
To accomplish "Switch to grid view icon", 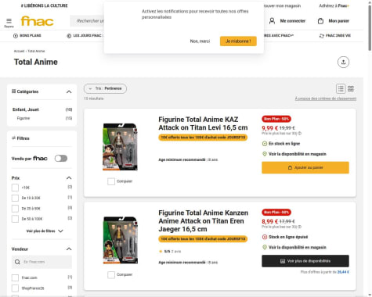I will point(351,88).
